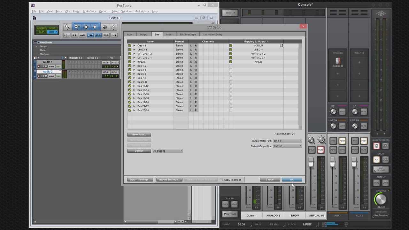This screenshot has width=409, height=230.
Task: Toggle Zoom Toggle button below Zoomer tool
Action: pyautogui.click(x=67, y=35)
